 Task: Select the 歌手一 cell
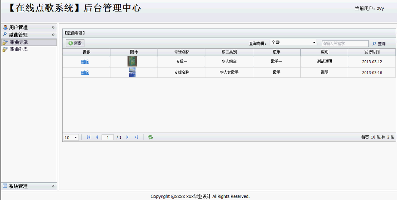coord(276,61)
